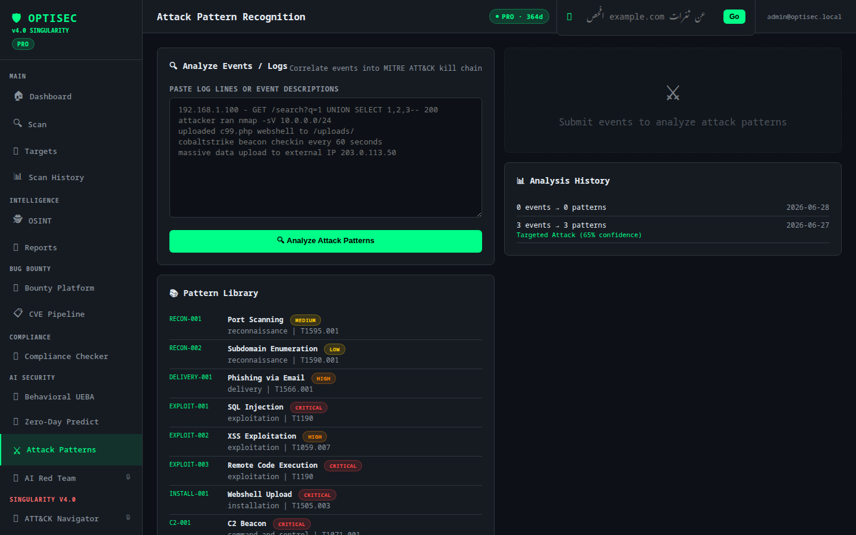Click the textarea resize handle
Image resolution: width=856 pixels, height=535 pixels.
pyautogui.click(x=479, y=214)
